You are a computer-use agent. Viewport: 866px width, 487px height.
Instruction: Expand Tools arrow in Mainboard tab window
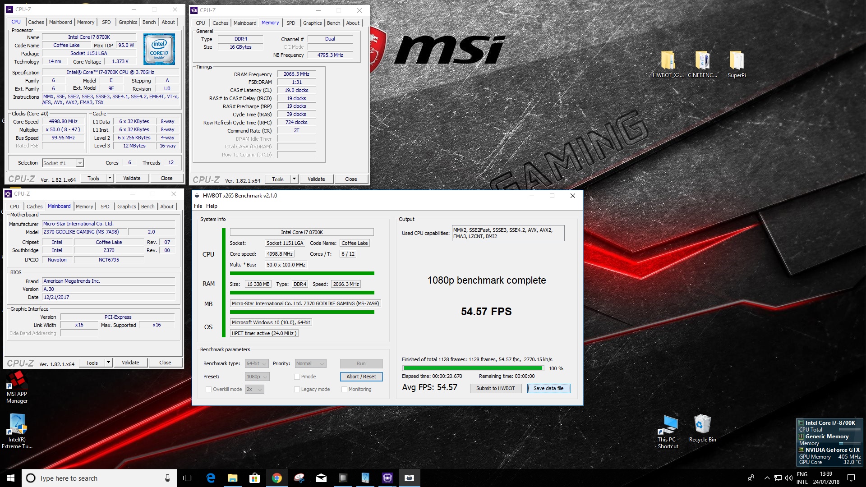108,363
